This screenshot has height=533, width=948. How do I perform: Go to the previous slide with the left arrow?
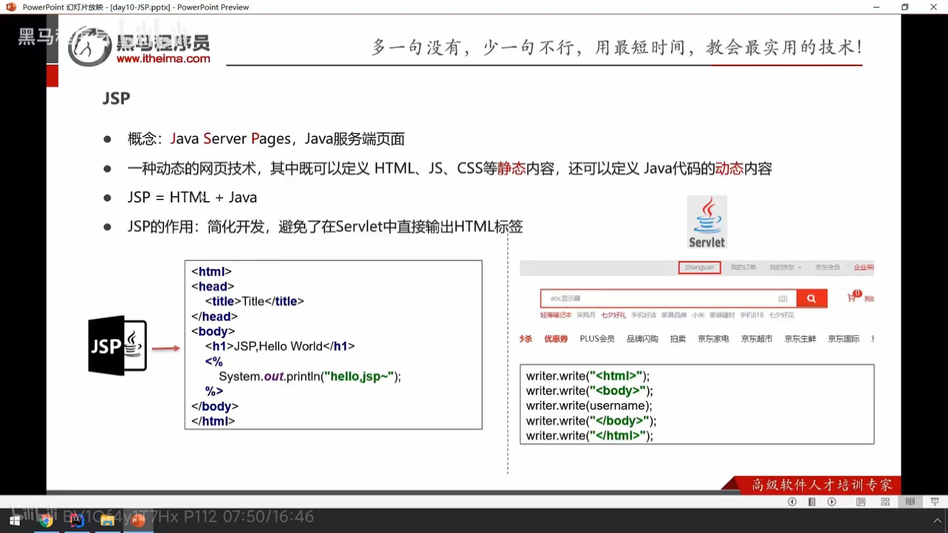[x=792, y=502]
